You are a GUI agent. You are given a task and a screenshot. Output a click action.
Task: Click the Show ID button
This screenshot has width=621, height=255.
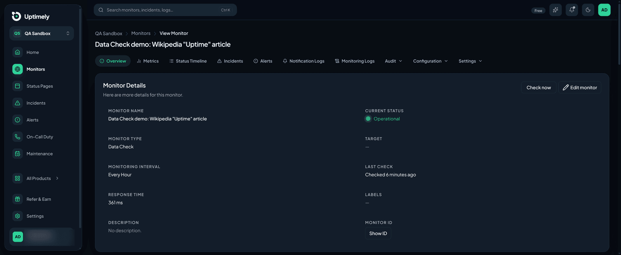378,233
